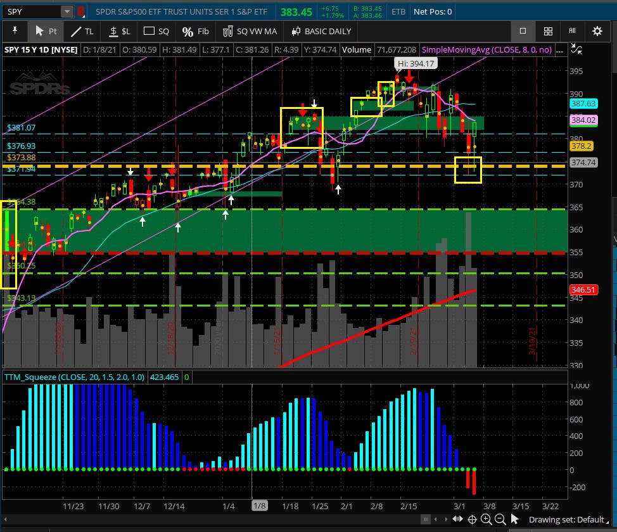Image resolution: width=617 pixels, height=532 pixels.
Task: Click the bottom pointer cursor icon
Action: click(514, 519)
